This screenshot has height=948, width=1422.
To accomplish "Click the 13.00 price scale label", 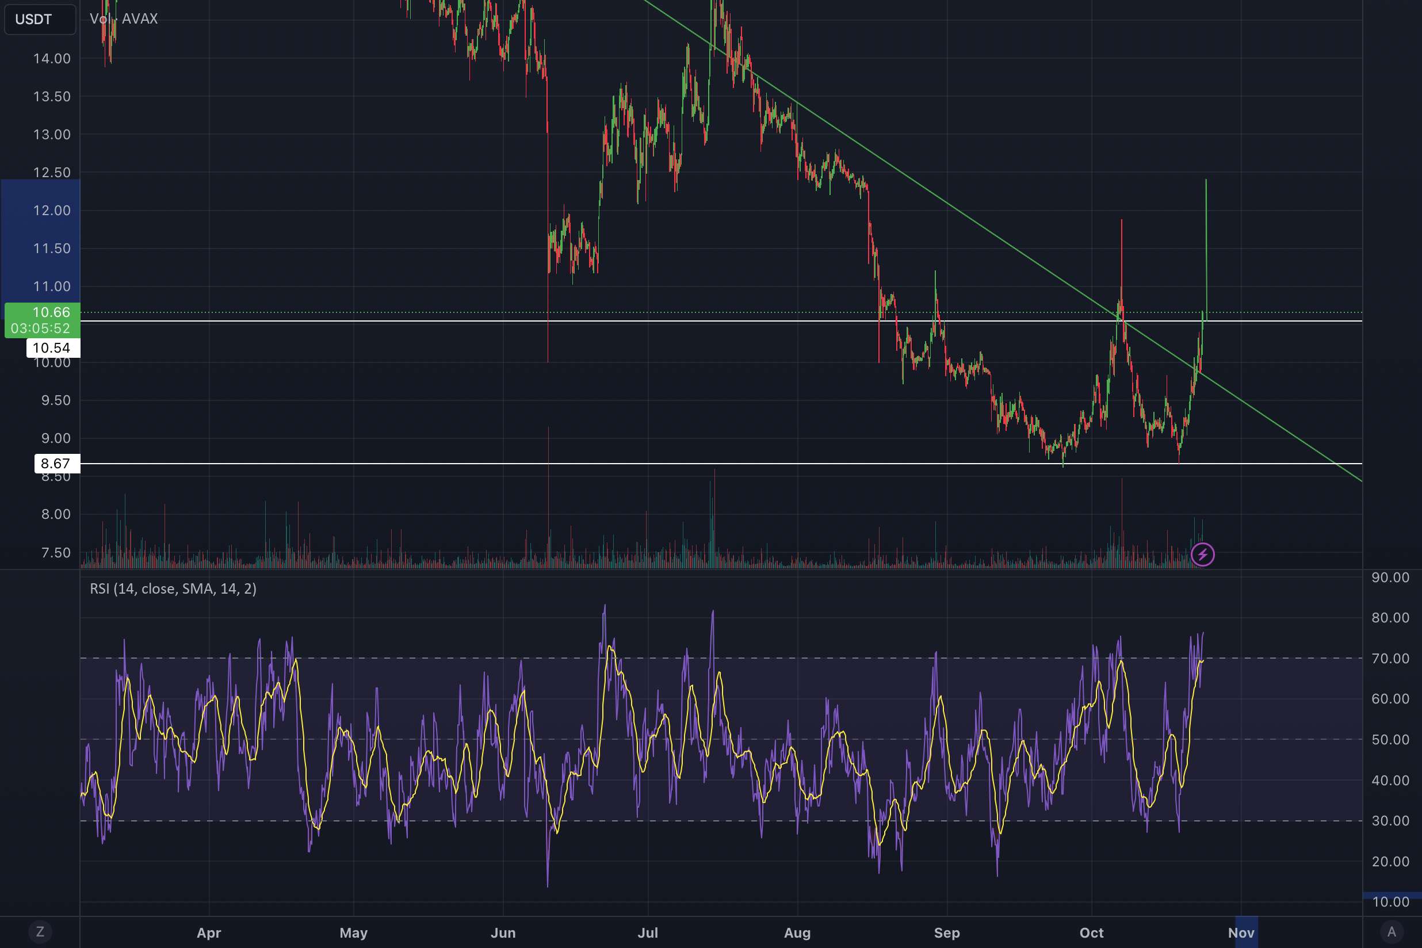I will pos(51,134).
